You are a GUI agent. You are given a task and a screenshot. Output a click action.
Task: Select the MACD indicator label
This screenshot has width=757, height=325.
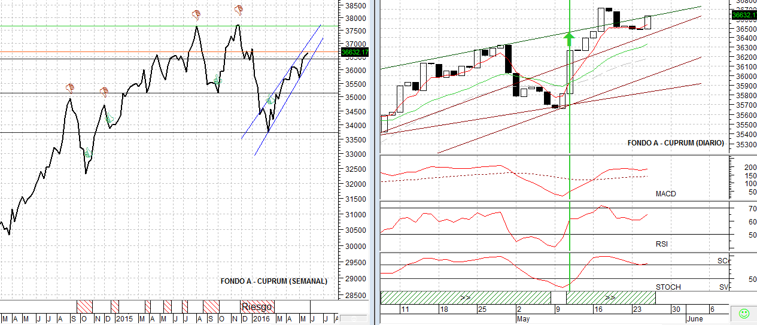(665, 194)
